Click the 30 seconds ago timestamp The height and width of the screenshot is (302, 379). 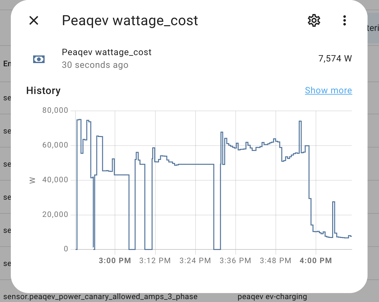pyautogui.click(x=95, y=65)
